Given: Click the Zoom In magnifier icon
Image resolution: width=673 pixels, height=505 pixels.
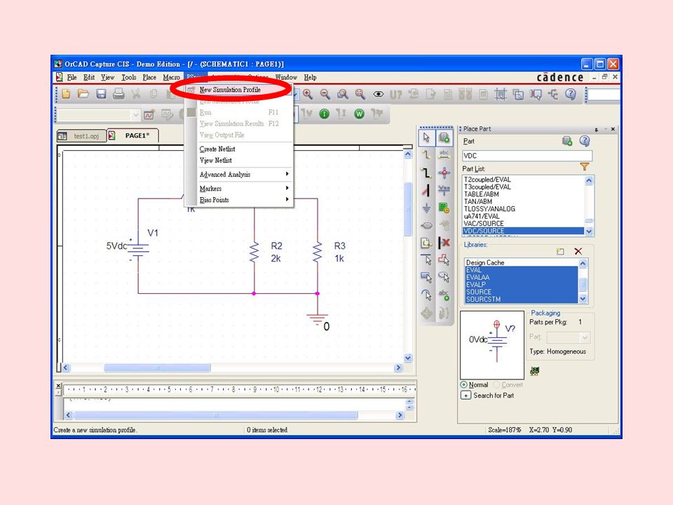Looking at the screenshot, I should (x=307, y=94).
